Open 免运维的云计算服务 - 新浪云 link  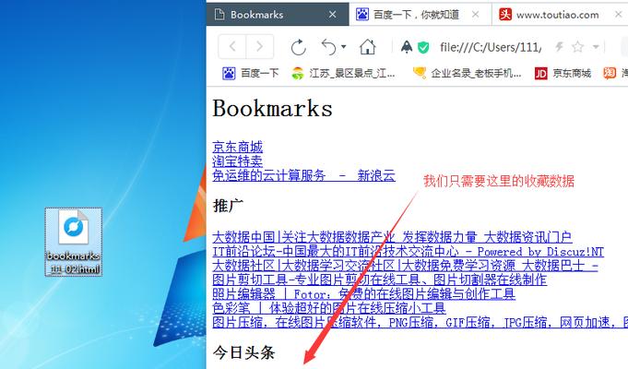[304, 175]
